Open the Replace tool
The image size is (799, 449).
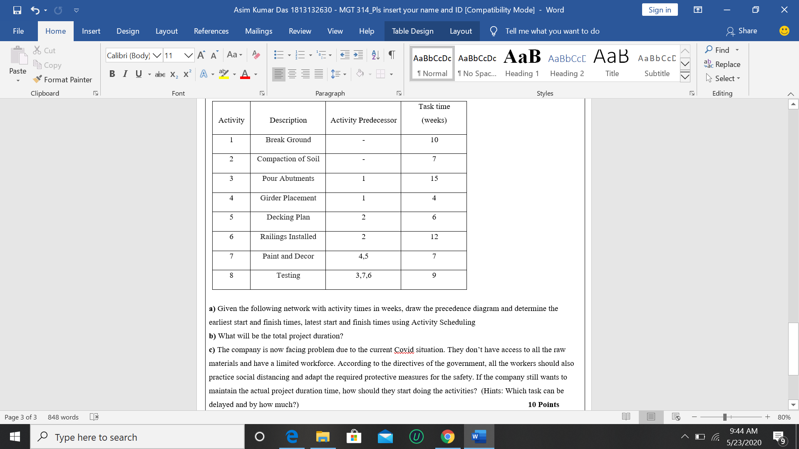(x=727, y=64)
